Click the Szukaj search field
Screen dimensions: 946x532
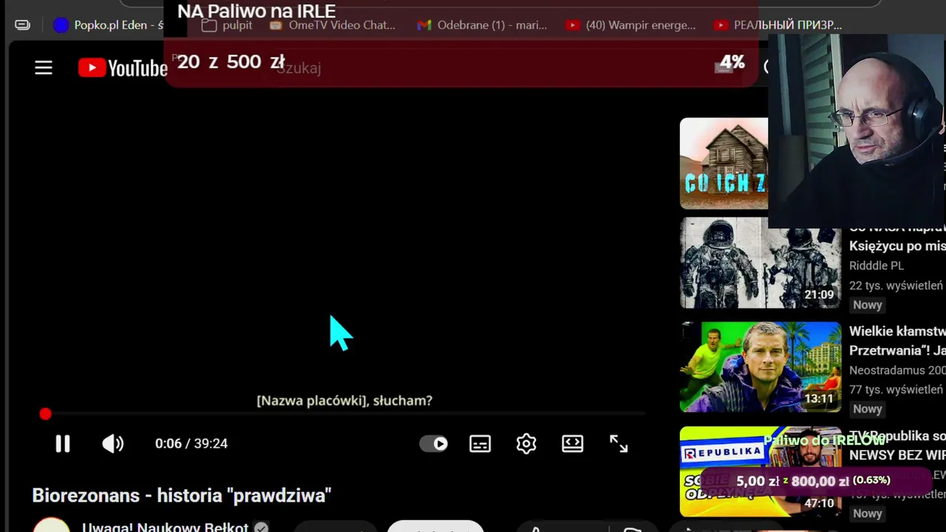coord(488,68)
